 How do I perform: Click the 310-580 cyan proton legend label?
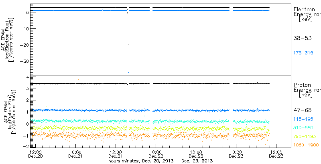click(303, 128)
